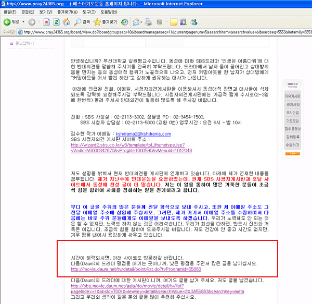Refresh the current page
The width and height of the screenshot is (312, 304).
[x=57, y=22]
